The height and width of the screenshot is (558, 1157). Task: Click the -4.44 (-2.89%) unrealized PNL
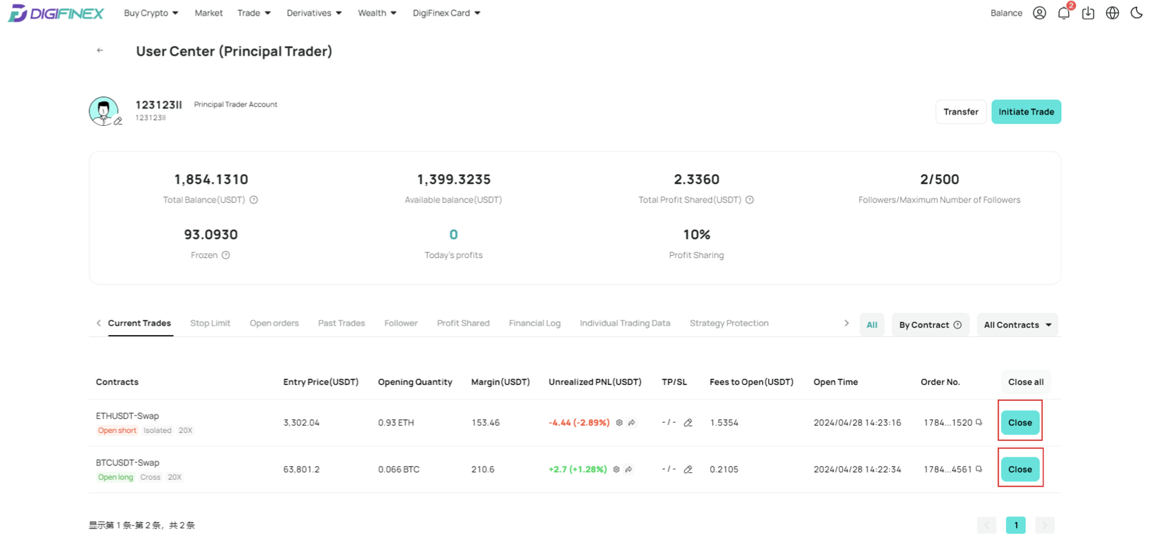578,423
